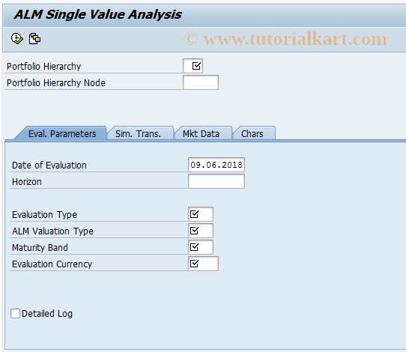The height and width of the screenshot is (352, 406).
Task: Click the Date of Evaluation field
Action: tap(216, 165)
